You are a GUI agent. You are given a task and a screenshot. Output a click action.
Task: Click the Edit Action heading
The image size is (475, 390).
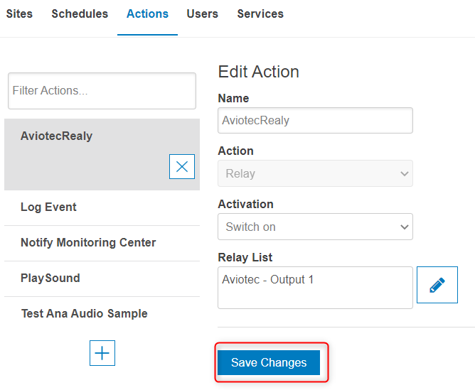[x=258, y=72]
